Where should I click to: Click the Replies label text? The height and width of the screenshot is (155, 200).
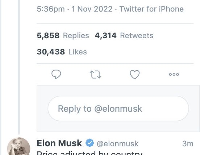click(x=76, y=35)
